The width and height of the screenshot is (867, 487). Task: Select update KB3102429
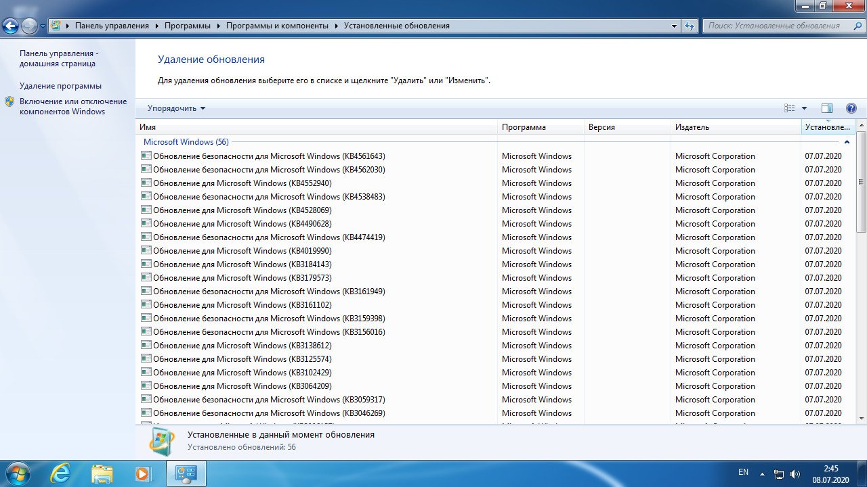click(x=496, y=372)
